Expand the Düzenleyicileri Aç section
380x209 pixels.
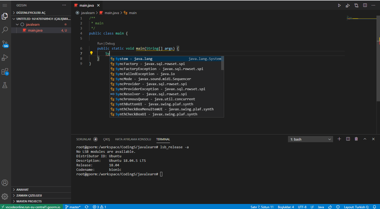(x=41, y=13)
